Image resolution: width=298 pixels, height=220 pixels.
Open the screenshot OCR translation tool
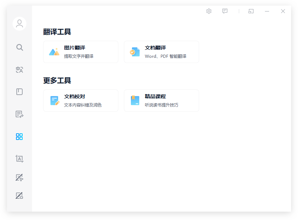tap(19, 159)
